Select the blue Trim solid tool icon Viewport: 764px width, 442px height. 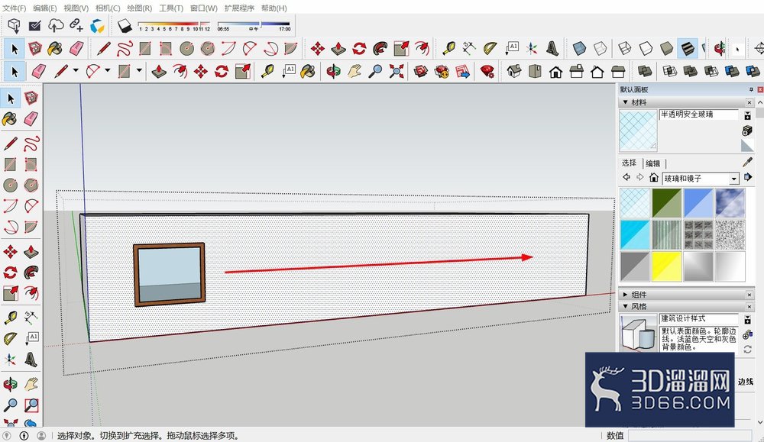tap(732, 72)
